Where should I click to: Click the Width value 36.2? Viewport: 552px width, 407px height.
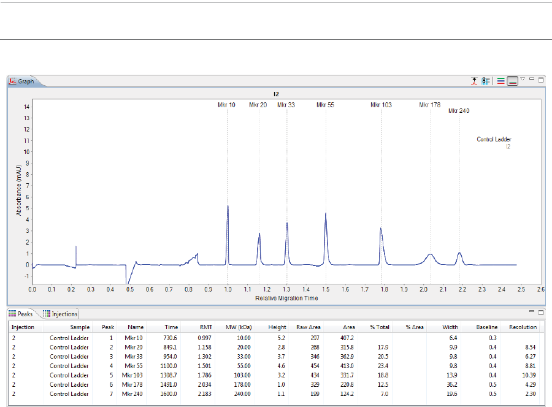[x=452, y=384]
